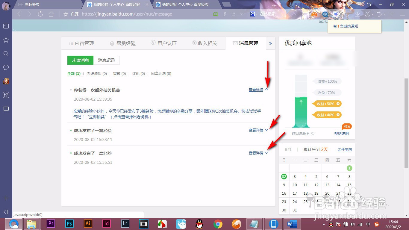Select the 译 translate icon in left sidebar
Image resolution: width=409 pixels, height=230 pixels.
(6, 95)
